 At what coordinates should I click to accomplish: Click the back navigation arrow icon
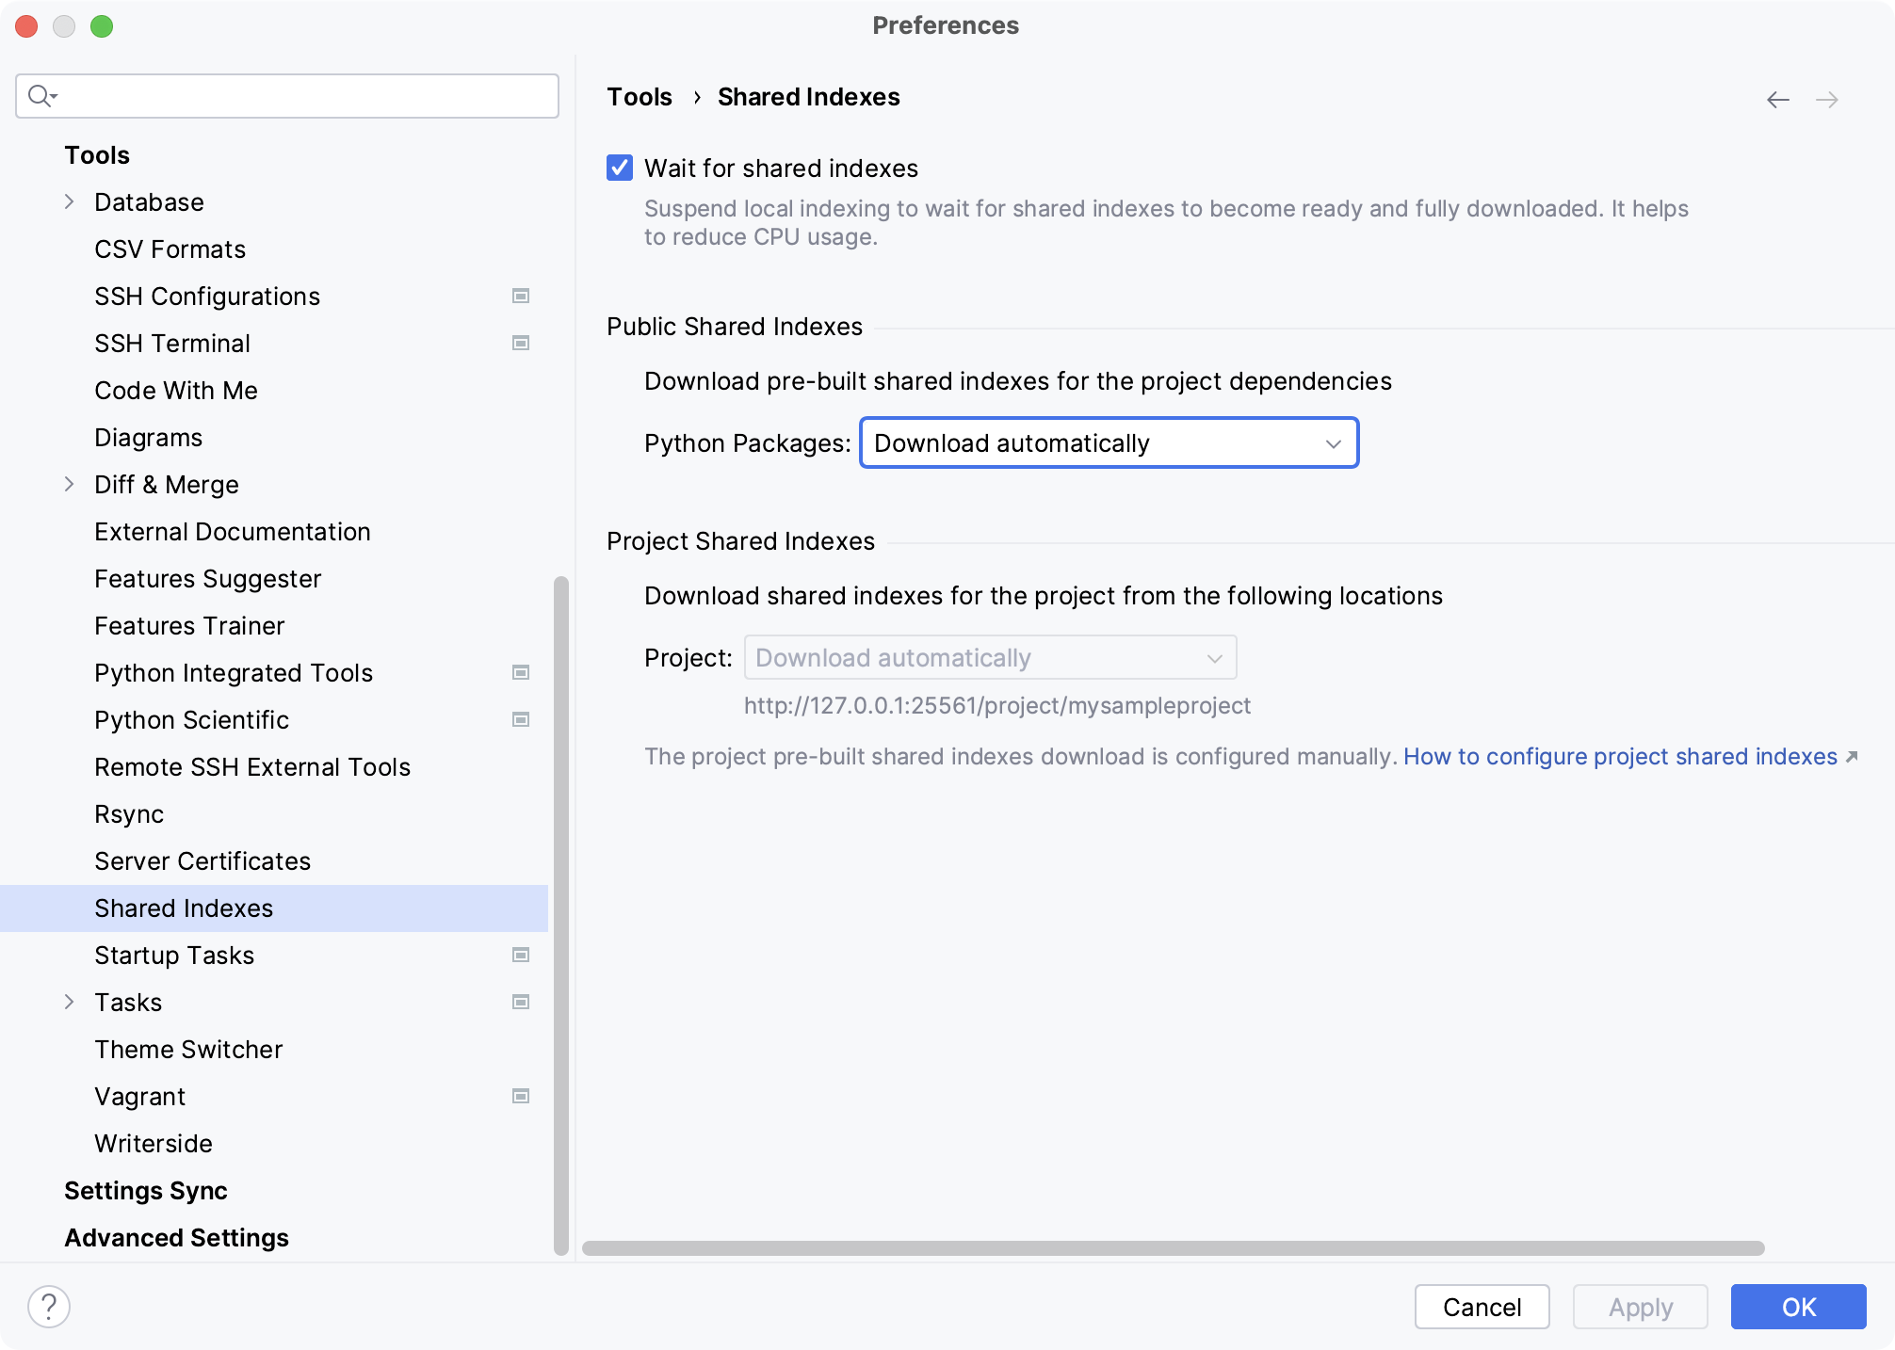tap(1778, 100)
